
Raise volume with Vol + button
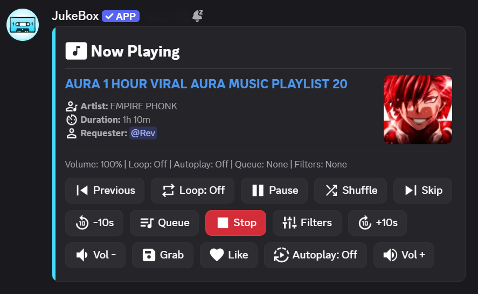(404, 255)
